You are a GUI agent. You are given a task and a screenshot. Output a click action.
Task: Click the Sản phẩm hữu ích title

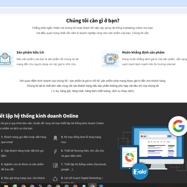click(30, 52)
